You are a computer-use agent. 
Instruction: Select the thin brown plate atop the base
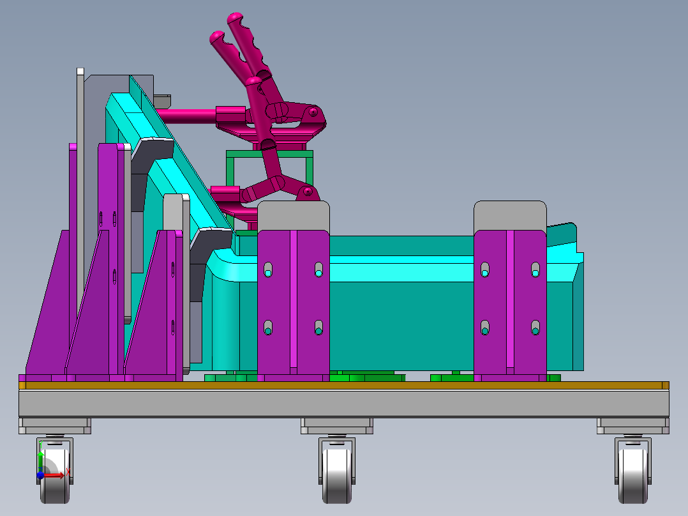pos(343,385)
